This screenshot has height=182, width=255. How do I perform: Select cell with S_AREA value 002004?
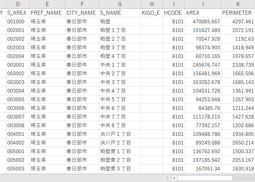point(18,56)
